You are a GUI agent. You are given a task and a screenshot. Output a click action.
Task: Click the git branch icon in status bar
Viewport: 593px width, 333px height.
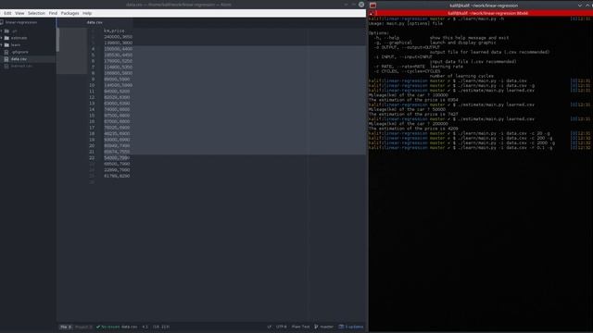coord(316,327)
